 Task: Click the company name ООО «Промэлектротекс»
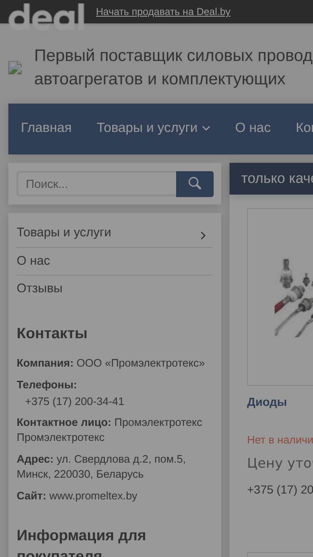tap(141, 363)
